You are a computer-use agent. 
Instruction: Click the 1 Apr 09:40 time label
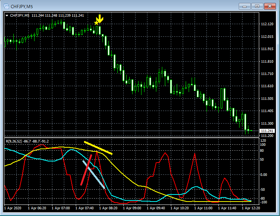point(156,208)
